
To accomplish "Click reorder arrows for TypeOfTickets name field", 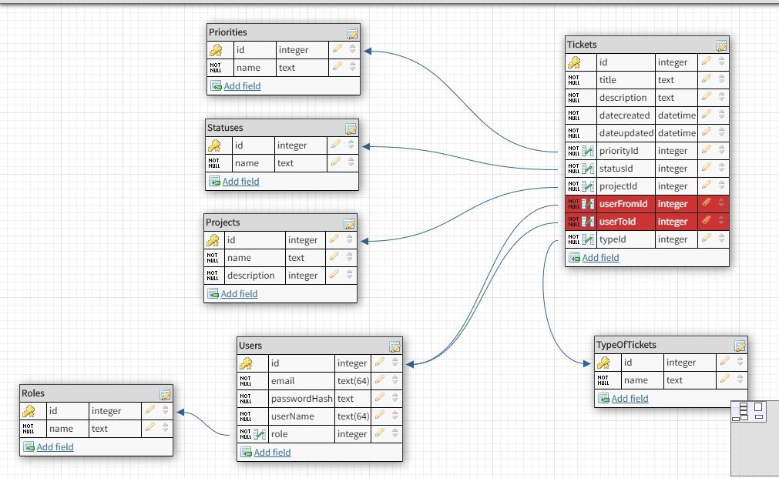I will (740, 379).
